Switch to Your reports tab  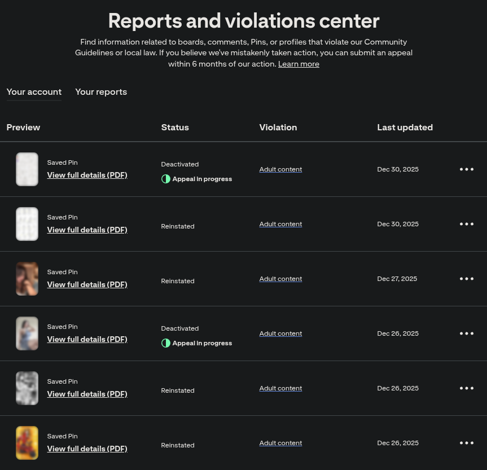point(101,92)
